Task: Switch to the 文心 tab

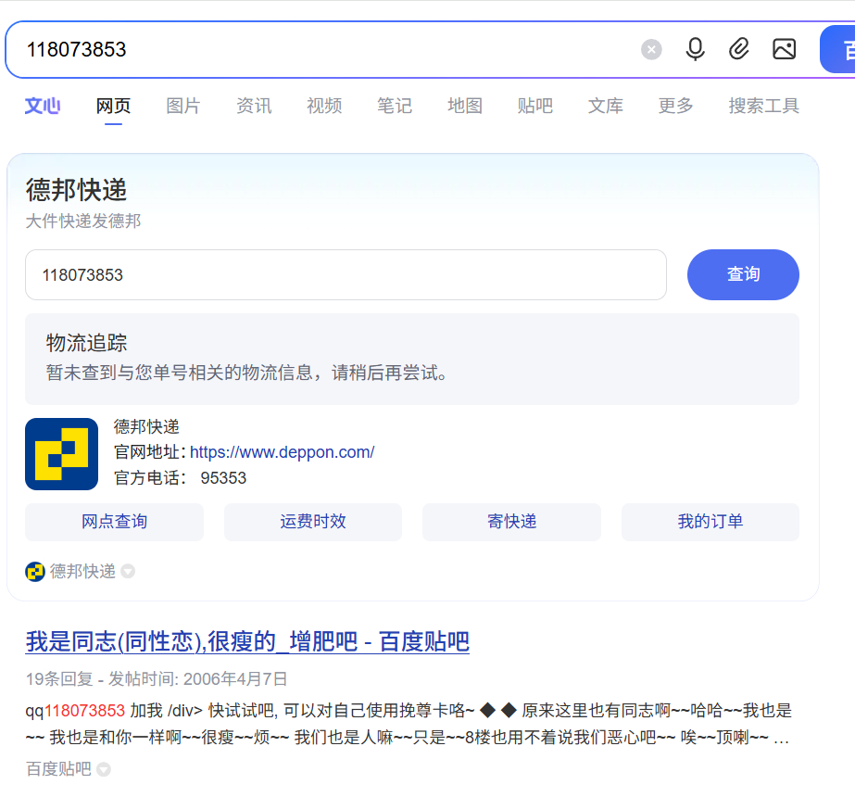Action: click(x=43, y=106)
